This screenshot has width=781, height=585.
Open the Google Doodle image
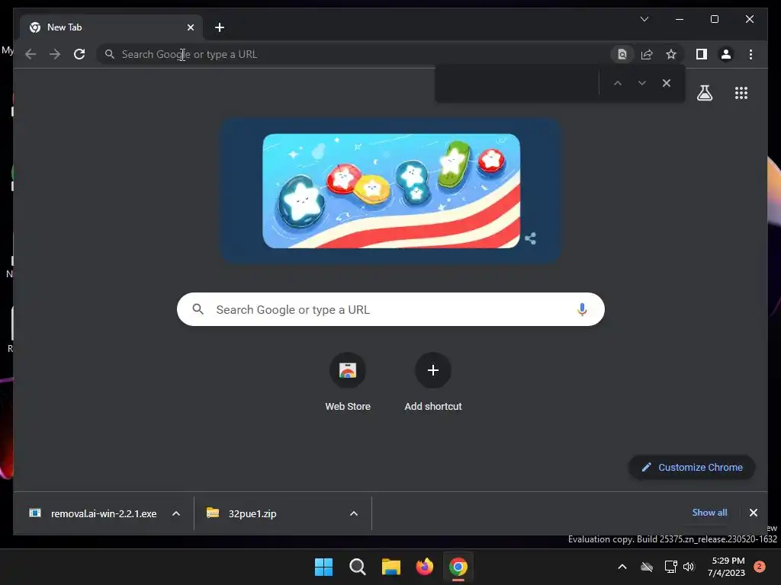pyautogui.click(x=391, y=190)
